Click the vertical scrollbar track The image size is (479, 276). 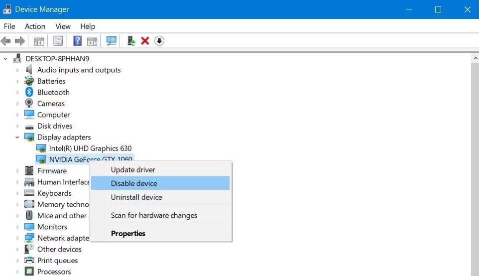pyautogui.click(x=475, y=169)
